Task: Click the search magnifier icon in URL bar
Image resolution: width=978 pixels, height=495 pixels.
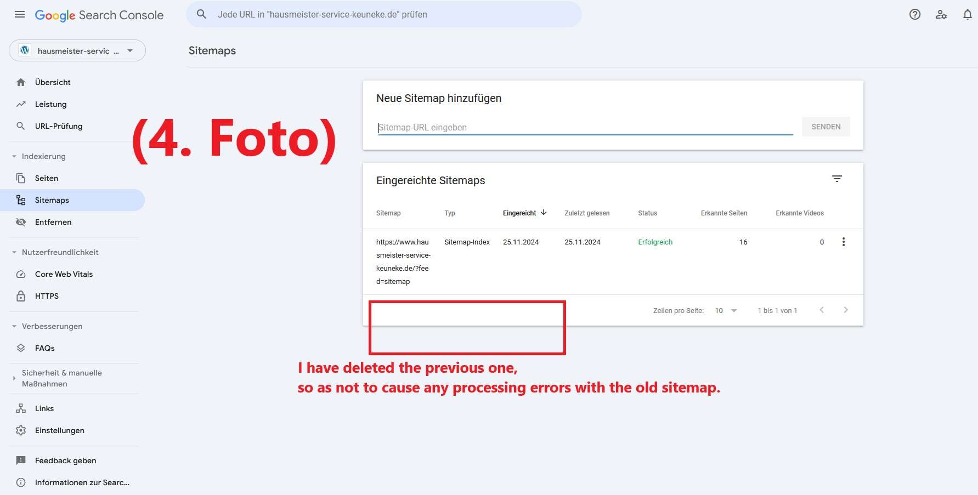Action: pyautogui.click(x=202, y=14)
